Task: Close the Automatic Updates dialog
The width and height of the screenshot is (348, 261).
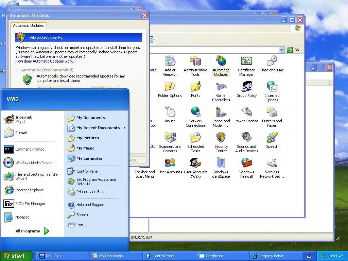Action: tap(144, 15)
